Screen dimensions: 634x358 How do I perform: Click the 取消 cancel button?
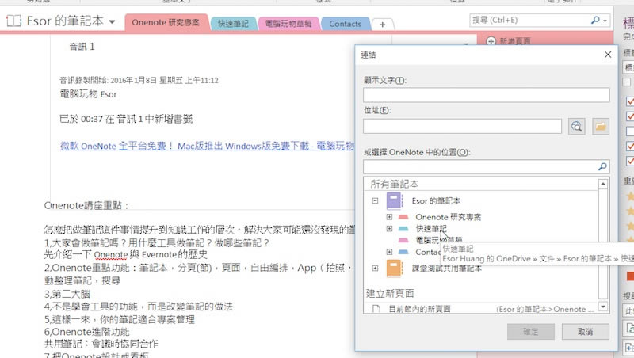point(585,332)
